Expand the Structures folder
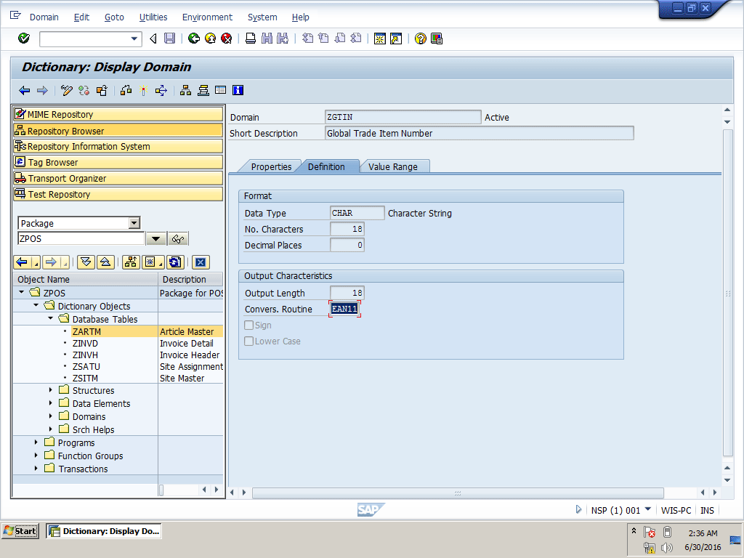The width and height of the screenshot is (744, 558). click(x=51, y=390)
